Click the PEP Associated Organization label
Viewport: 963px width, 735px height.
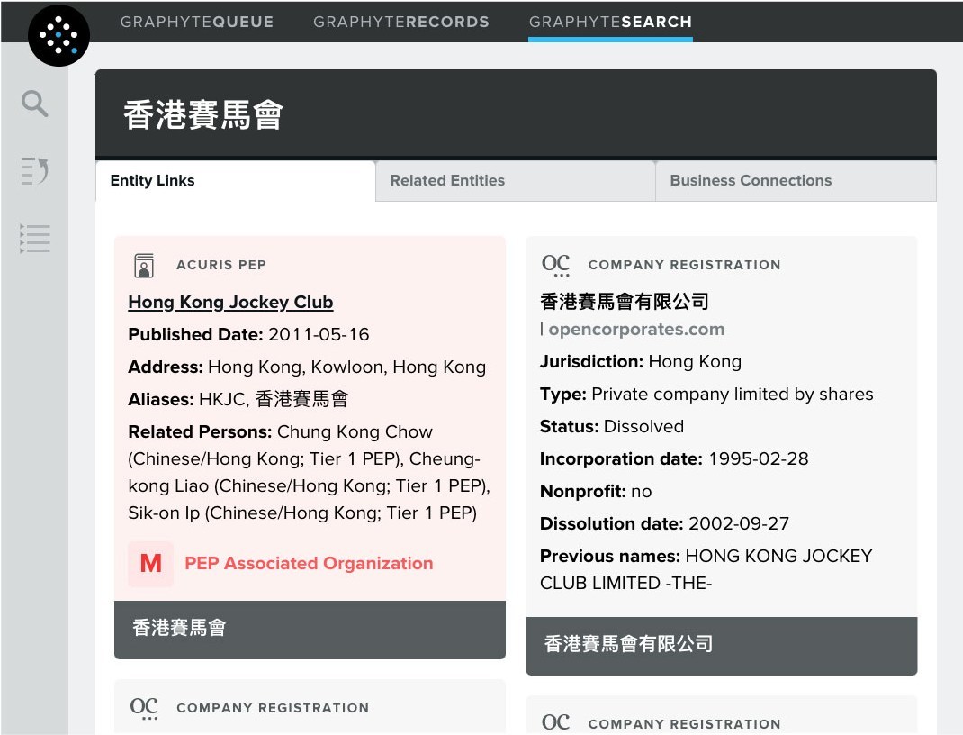[309, 564]
